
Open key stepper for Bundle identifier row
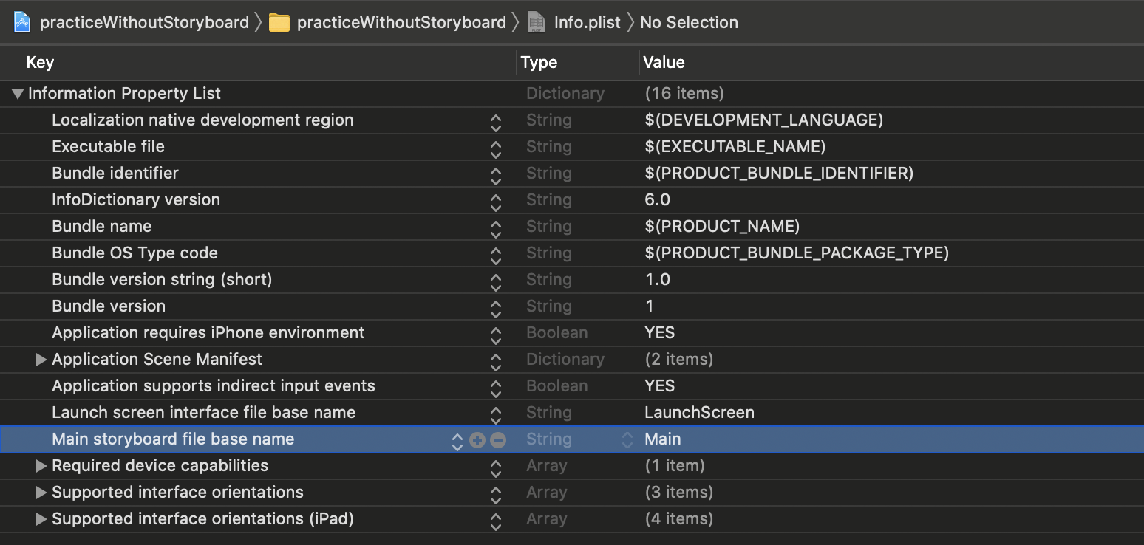click(496, 176)
